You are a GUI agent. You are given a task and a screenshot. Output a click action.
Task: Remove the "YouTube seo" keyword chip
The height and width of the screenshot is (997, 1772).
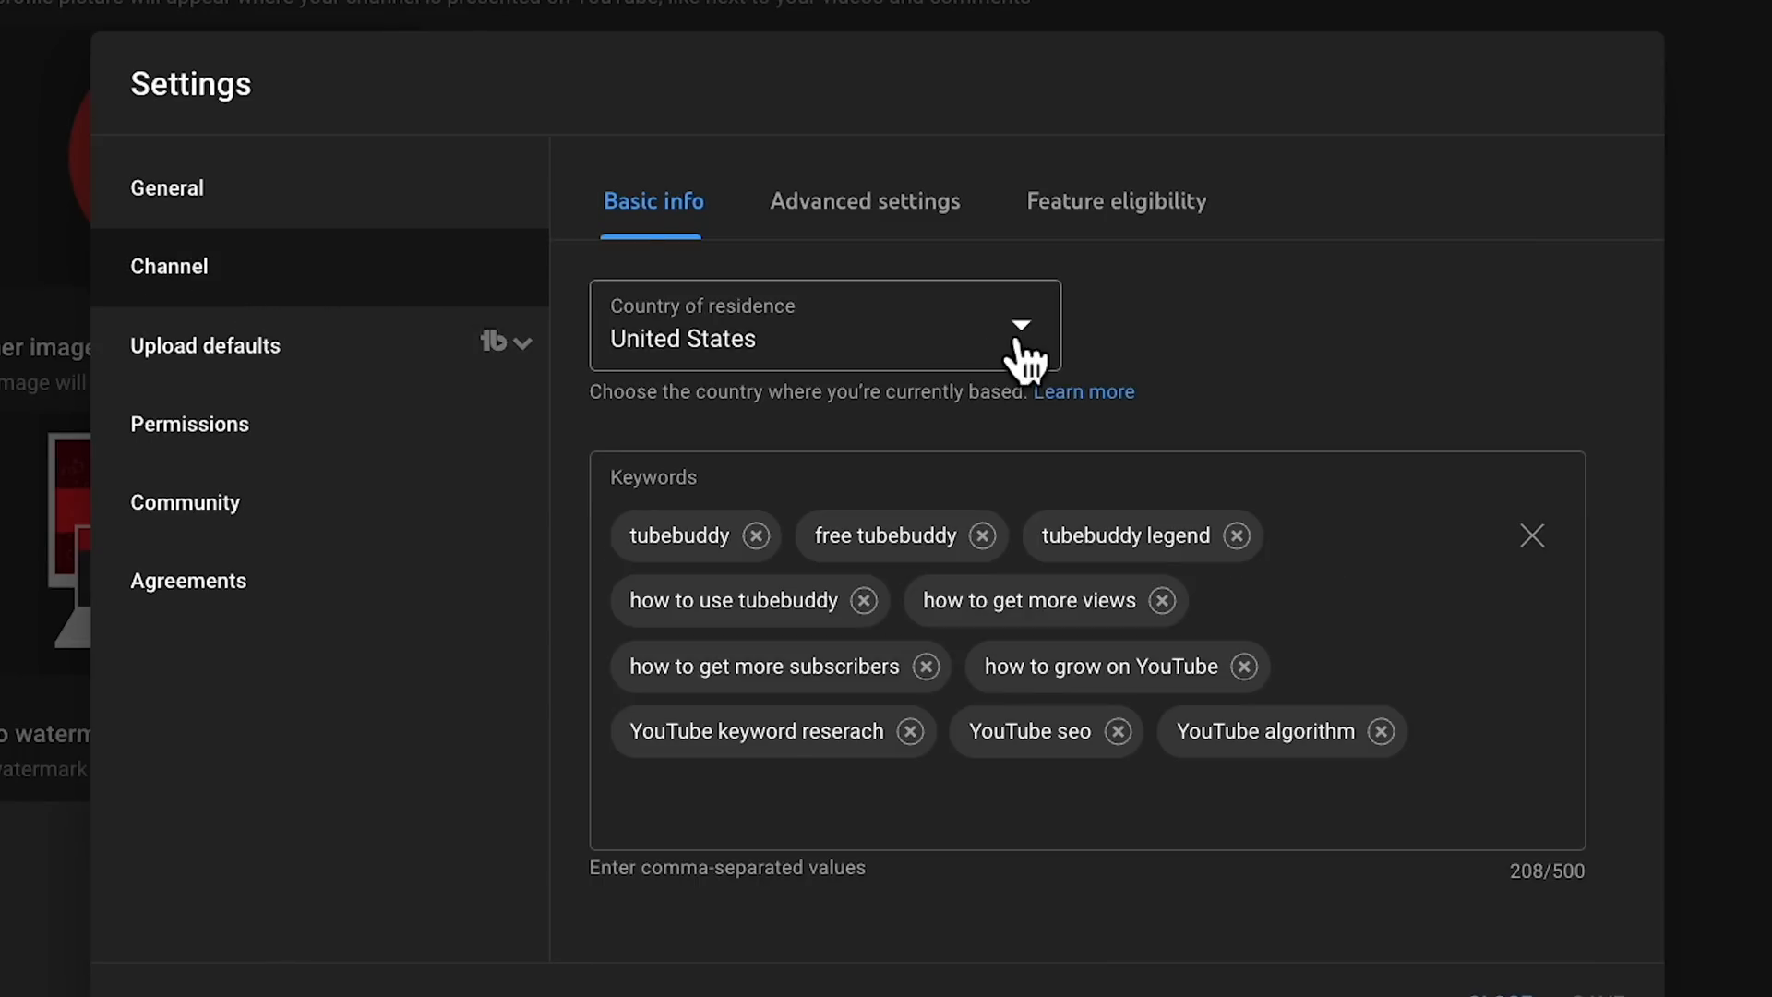pos(1118,731)
